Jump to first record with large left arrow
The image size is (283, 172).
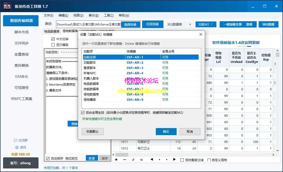click(x=152, y=159)
